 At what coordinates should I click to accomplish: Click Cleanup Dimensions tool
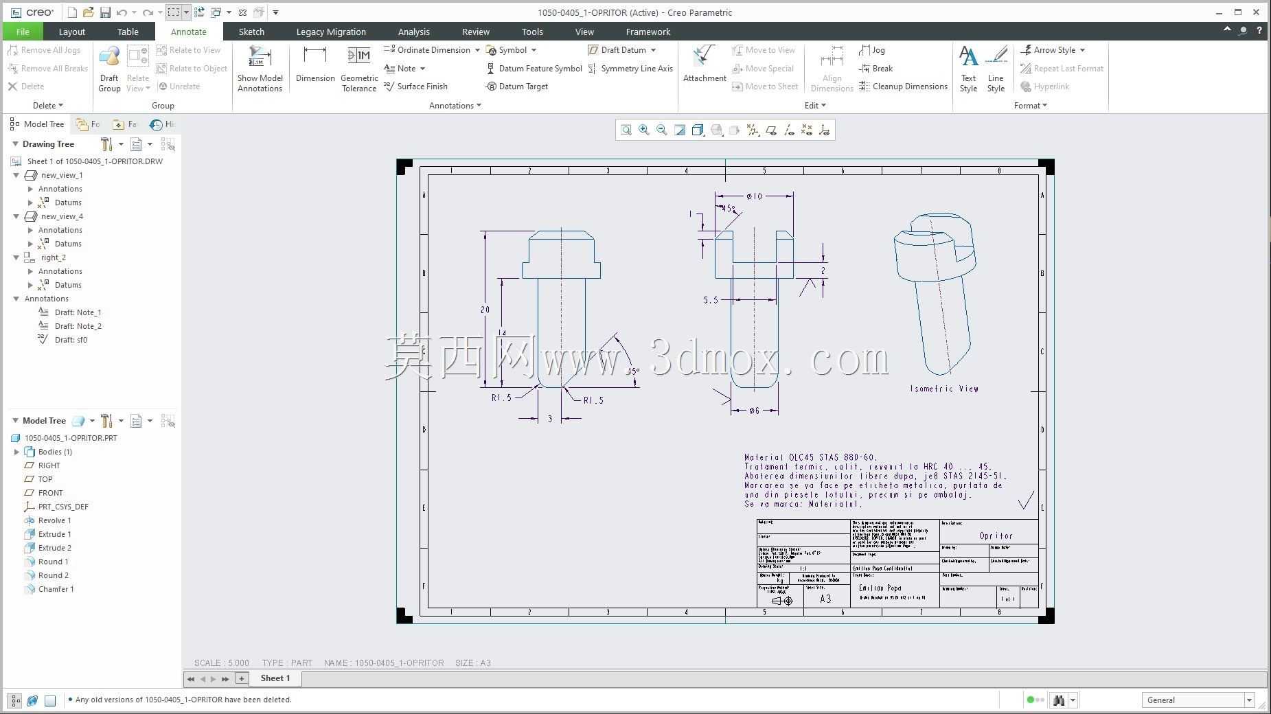click(903, 87)
